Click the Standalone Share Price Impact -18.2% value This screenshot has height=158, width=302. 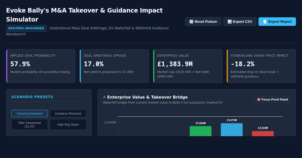(243, 64)
